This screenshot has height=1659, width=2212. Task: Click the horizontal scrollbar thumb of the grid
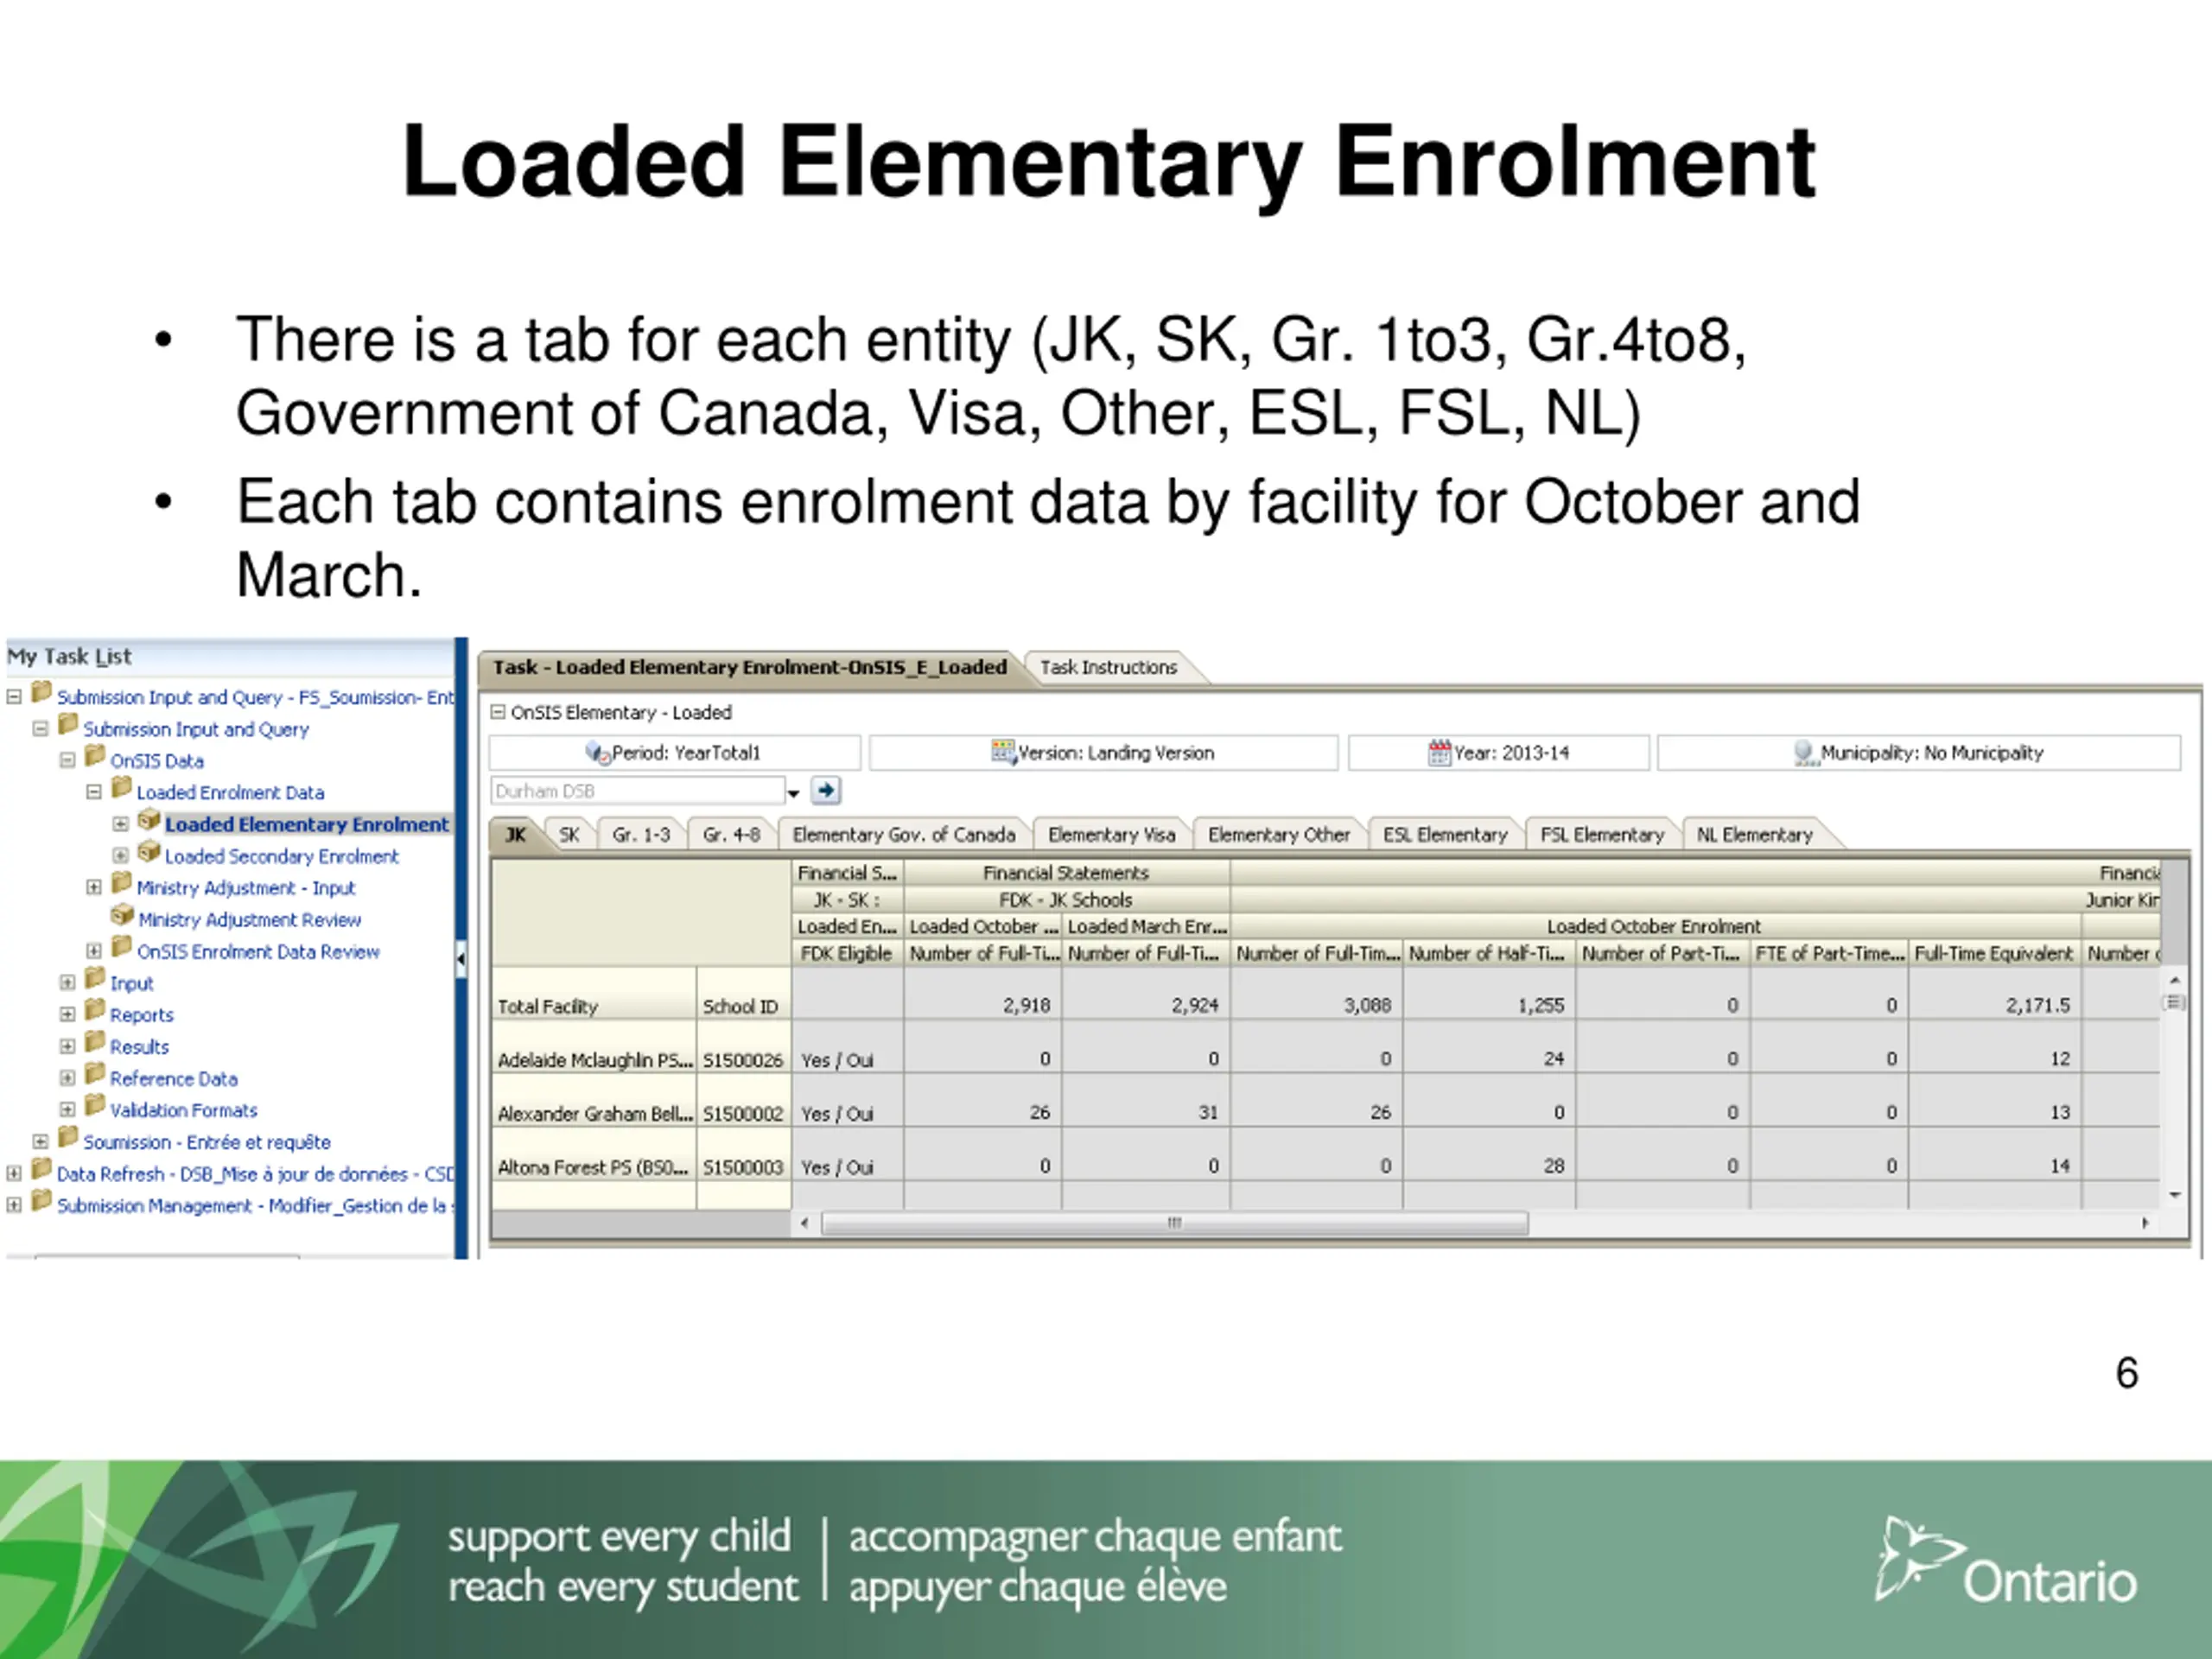click(x=1174, y=1223)
